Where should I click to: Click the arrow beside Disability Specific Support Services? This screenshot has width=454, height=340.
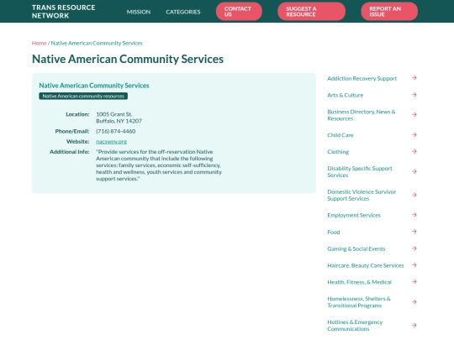click(x=414, y=171)
